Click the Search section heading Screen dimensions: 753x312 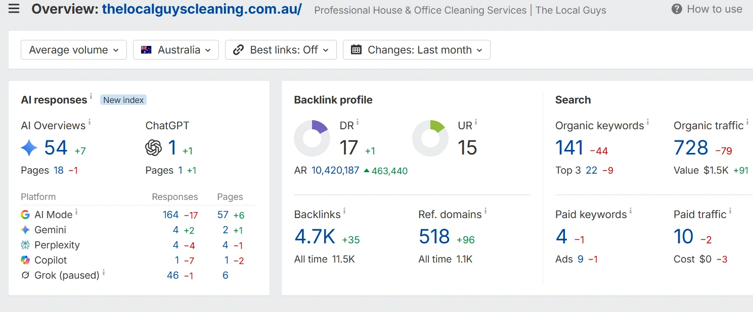coord(573,100)
